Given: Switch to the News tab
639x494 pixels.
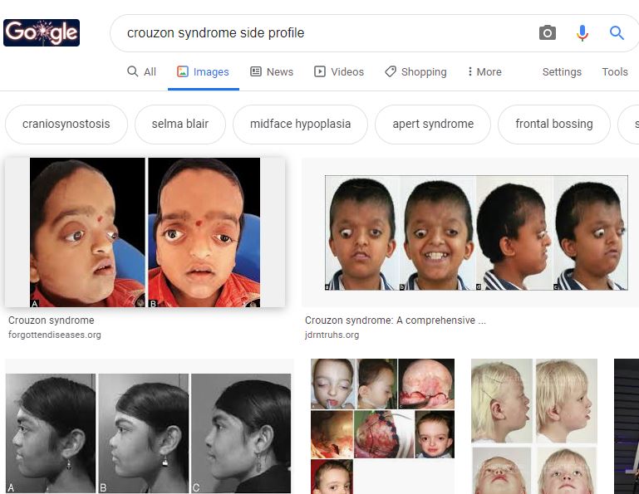Looking at the screenshot, I should coord(272,71).
